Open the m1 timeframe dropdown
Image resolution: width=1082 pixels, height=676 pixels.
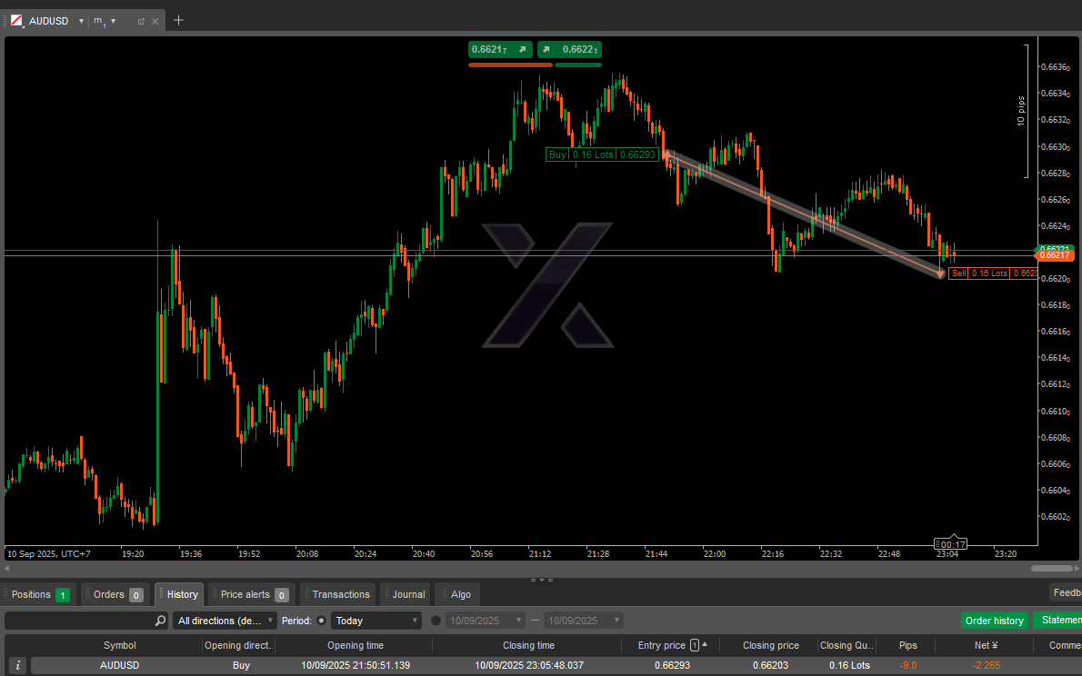tap(114, 20)
